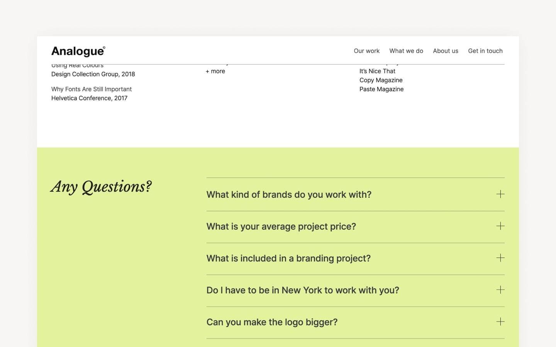
Task: Click the 'It's Nice That' link
Action: pos(377,71)
